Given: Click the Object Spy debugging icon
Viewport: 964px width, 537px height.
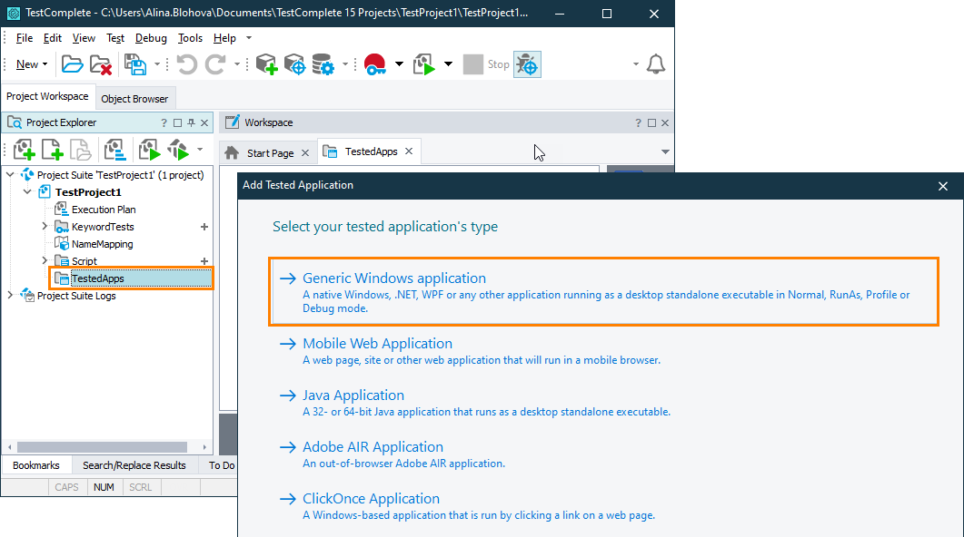Looking at the screenshot, I should pyautogui.click(x=527, y=64).
